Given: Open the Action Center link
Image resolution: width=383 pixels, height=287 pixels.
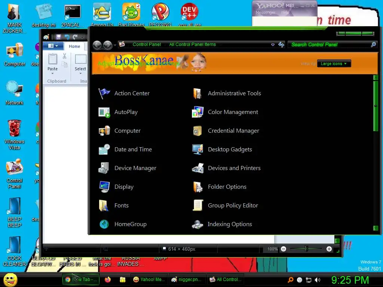Looking at the screenshot, I should (132, 93).
